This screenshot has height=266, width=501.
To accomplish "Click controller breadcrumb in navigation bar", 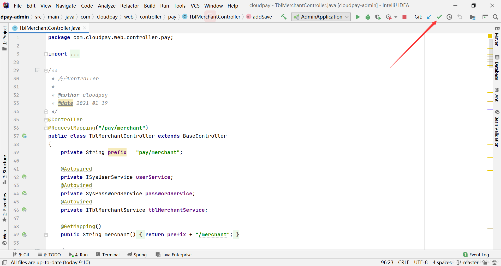I will pos(151,17).
